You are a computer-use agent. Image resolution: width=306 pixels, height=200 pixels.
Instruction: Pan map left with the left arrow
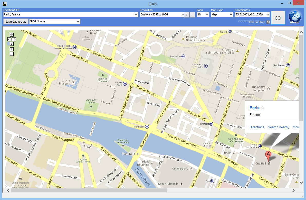9,39
